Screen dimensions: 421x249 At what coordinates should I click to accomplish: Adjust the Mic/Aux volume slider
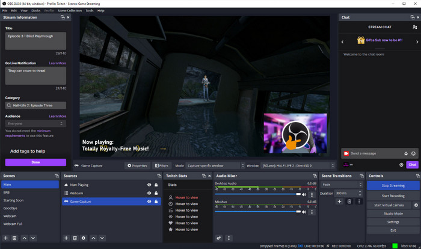[258, 212]
